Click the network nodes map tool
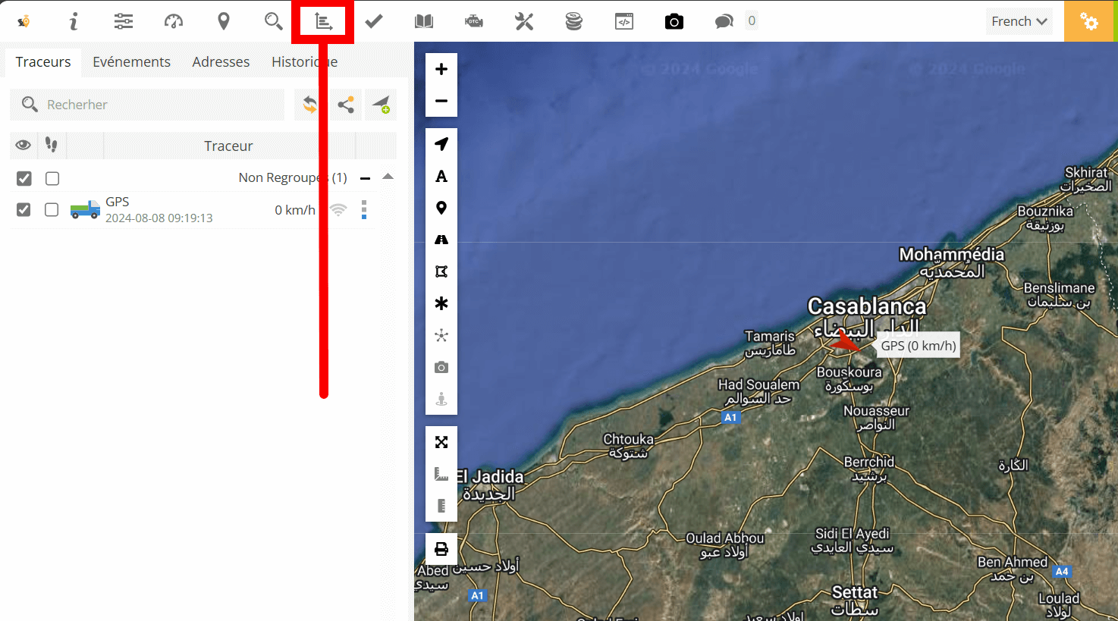The image size is (1118, 621). [441, 335]
